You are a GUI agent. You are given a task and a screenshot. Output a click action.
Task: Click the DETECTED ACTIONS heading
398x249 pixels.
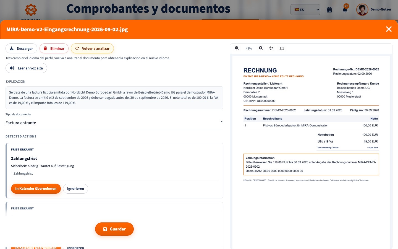pos(21,136)
